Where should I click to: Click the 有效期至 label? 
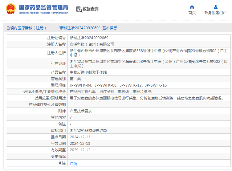tap(58, 150)
